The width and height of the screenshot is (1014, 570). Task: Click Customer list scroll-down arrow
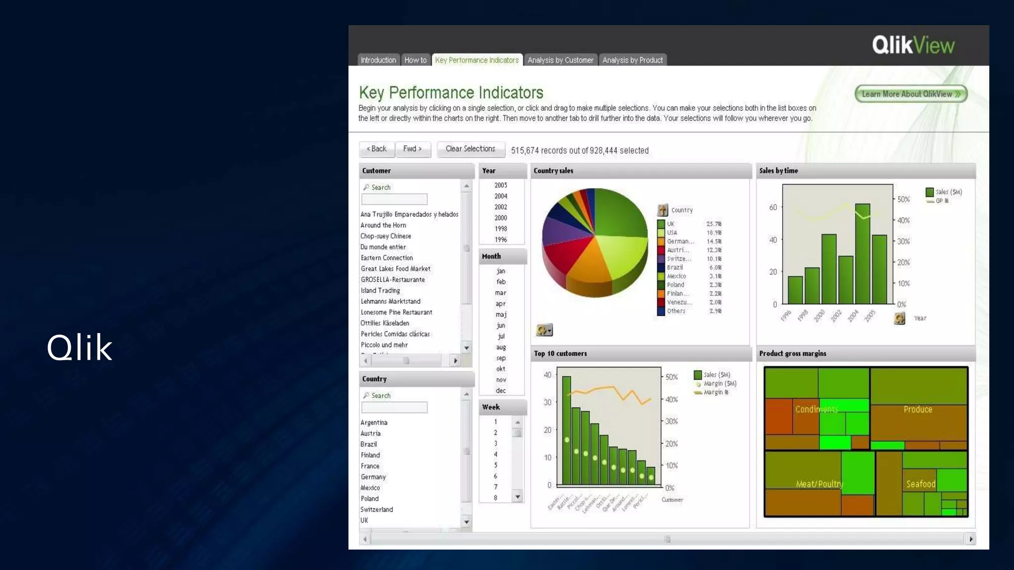[466, 348]
